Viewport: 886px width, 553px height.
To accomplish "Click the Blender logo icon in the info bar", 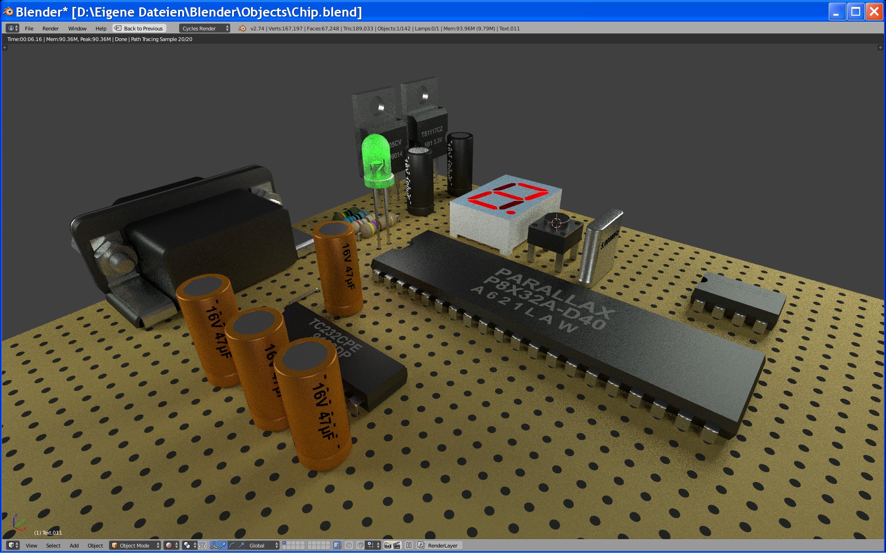I will [x=242, y=29].
